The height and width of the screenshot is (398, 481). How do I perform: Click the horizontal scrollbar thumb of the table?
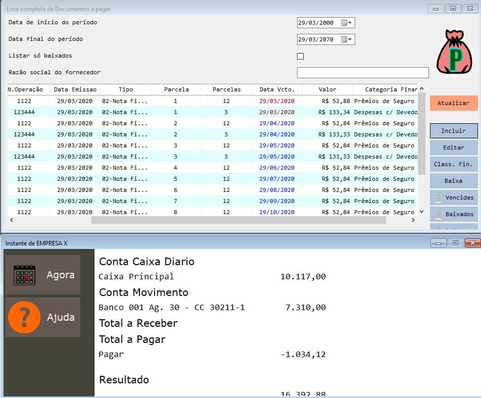[x=238, y=220]
